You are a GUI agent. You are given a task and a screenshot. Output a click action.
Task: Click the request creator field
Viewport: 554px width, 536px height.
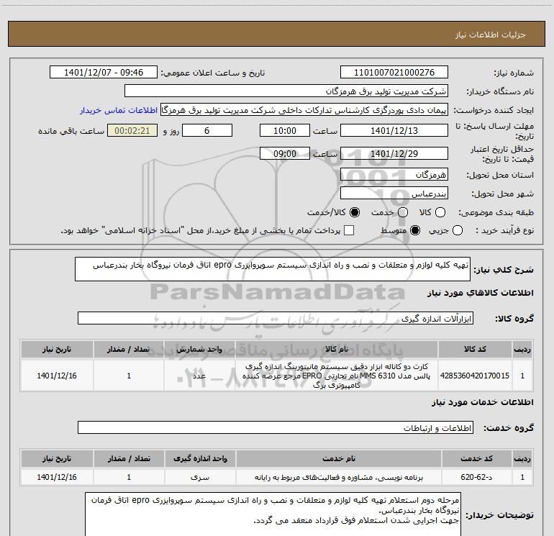click(x=304, y=110)
